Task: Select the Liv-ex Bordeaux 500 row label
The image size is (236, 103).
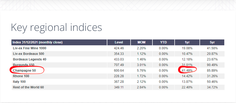Action: (x=28, y=54)
